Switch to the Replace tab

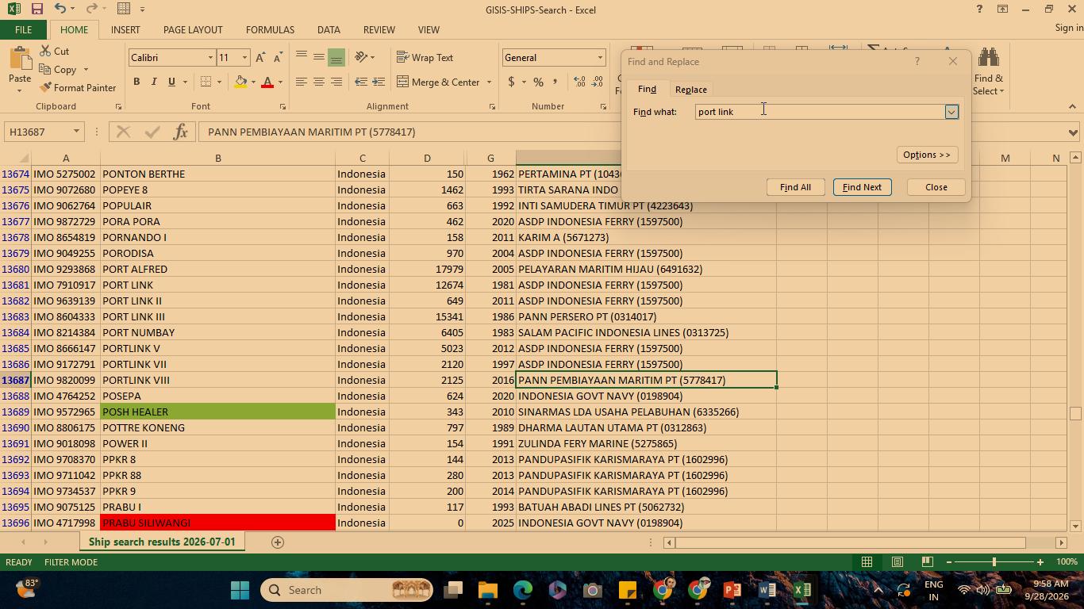click(690, 90)
